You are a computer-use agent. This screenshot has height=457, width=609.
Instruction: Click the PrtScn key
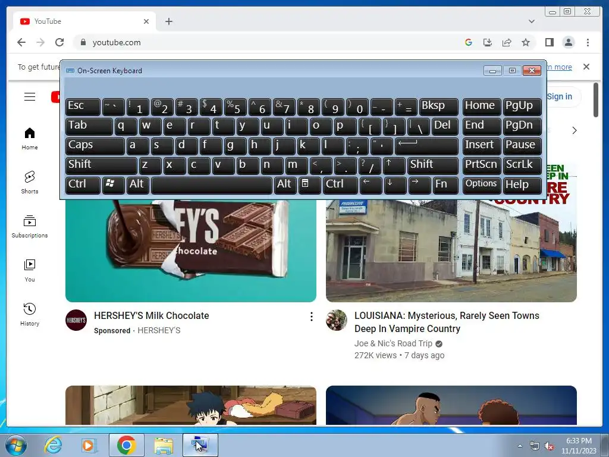pos(481,166)
